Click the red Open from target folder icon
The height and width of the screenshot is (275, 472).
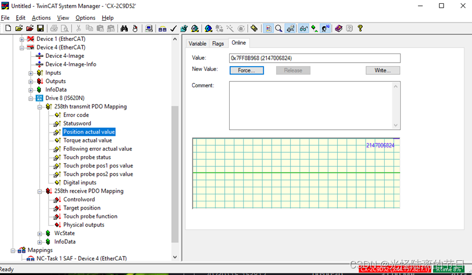(x=29, y=28)
